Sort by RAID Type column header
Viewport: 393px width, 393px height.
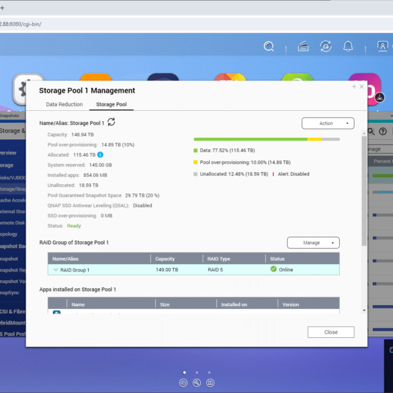(234, 259)
